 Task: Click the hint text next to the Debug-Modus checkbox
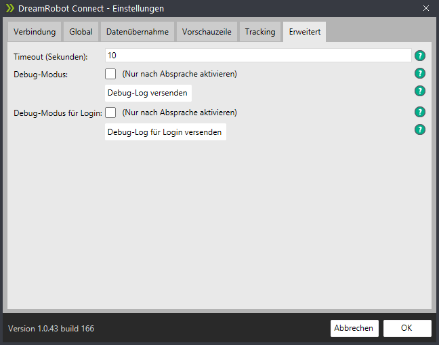(180, 74)
